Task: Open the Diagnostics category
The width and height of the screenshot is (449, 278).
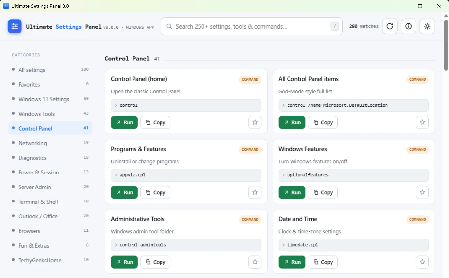Action: [x=50, y=158]
